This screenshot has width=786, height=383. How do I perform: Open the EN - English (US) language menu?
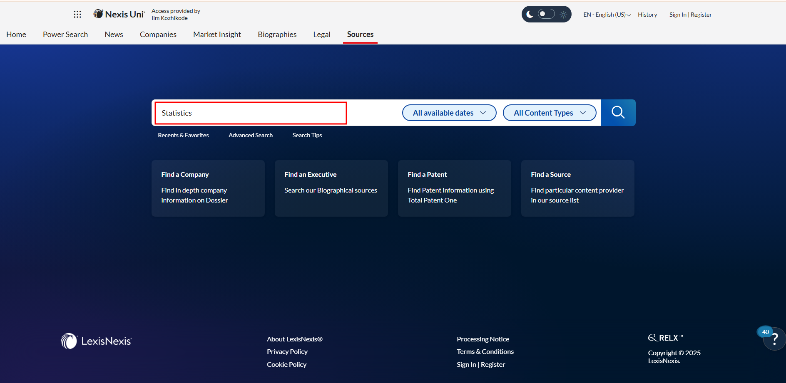coord(607,15)
